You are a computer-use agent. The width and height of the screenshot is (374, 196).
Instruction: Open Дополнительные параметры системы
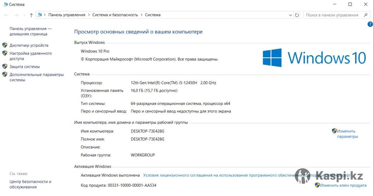pyautogui.click(x=36, y=77)
